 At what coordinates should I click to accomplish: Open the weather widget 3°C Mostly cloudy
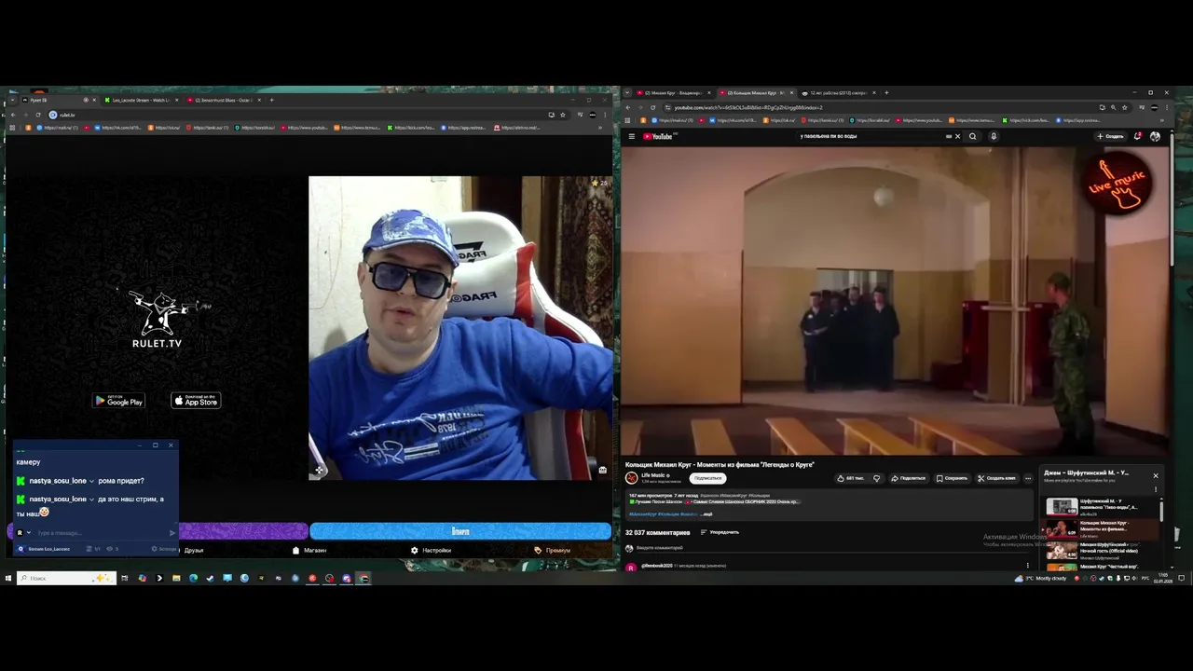[1042, 578]
